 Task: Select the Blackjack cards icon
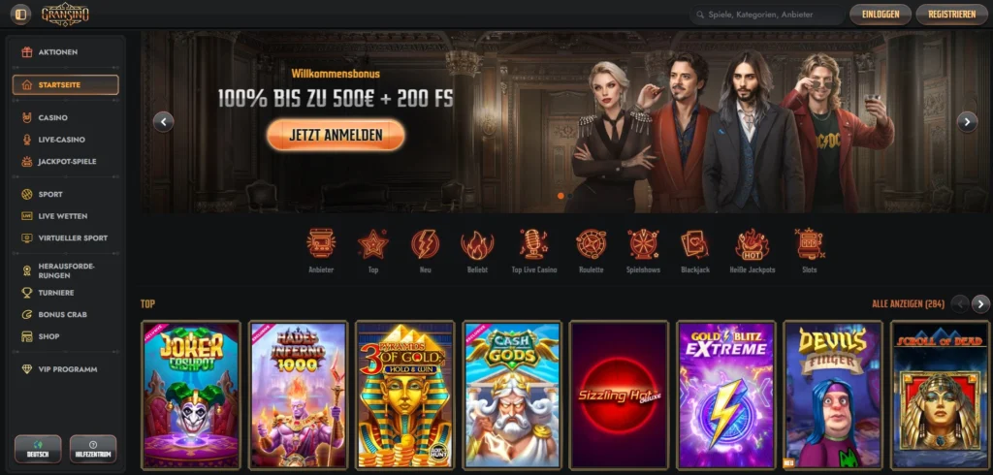[x=694, y=243]
